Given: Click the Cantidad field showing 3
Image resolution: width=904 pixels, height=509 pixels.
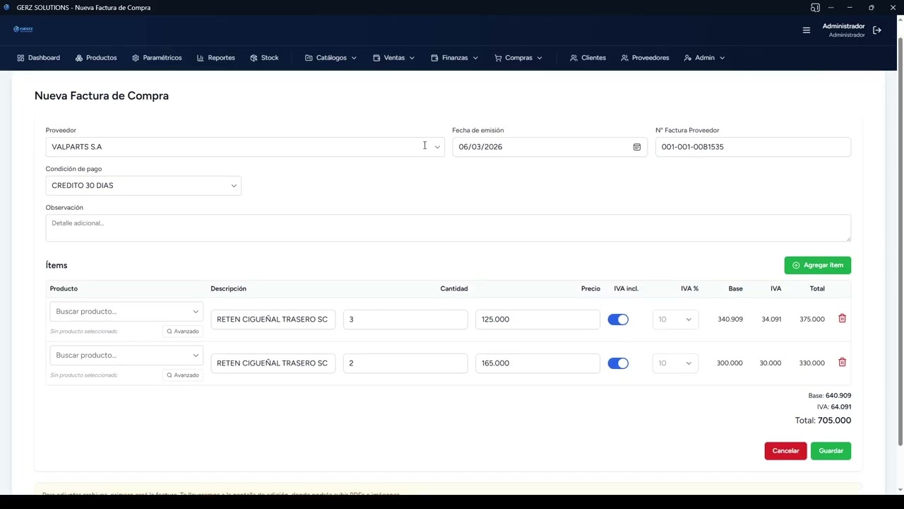Looking at the screenshot, I should [x=405, y=320].
